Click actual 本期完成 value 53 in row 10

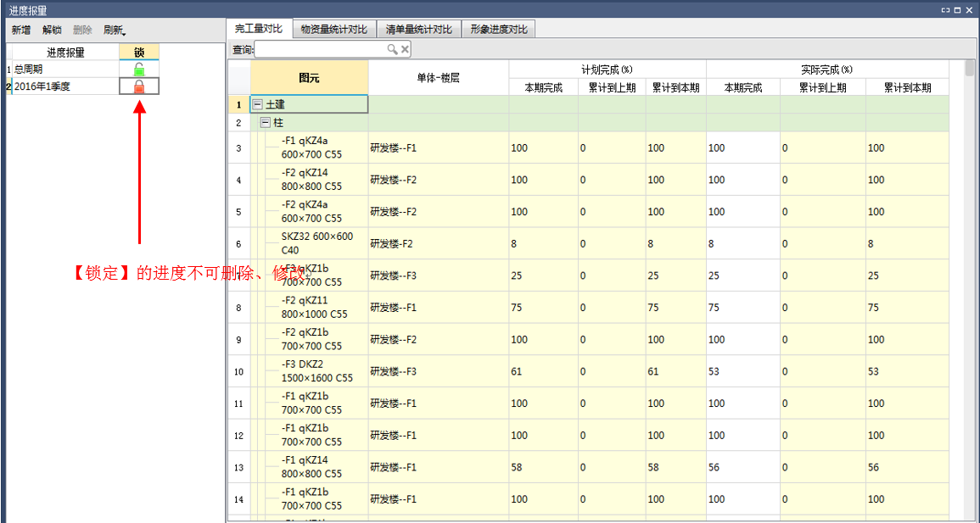point(743,371)
